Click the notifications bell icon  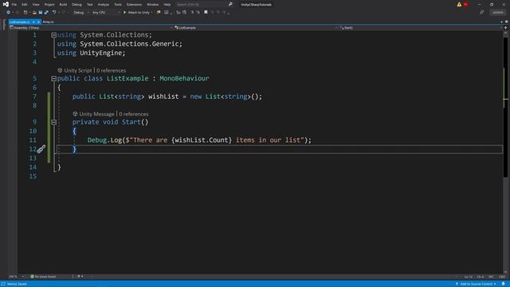tap(503, 284)
